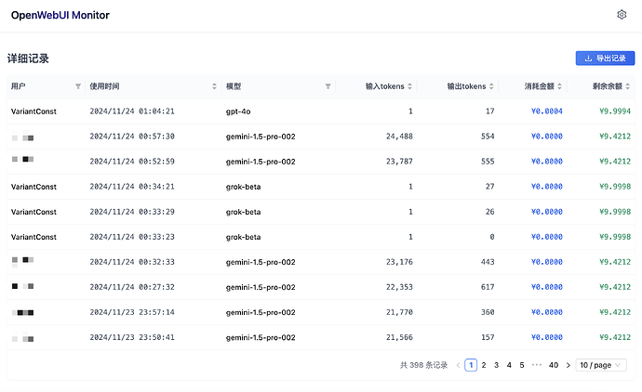Click input tokens value 24,488
The width and height of the screenshot is (642, 392).
[399, 137]
